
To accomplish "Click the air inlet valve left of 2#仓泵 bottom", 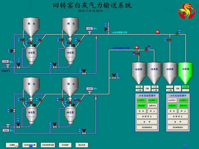I will pyautogui.click(x=55, y=65).
